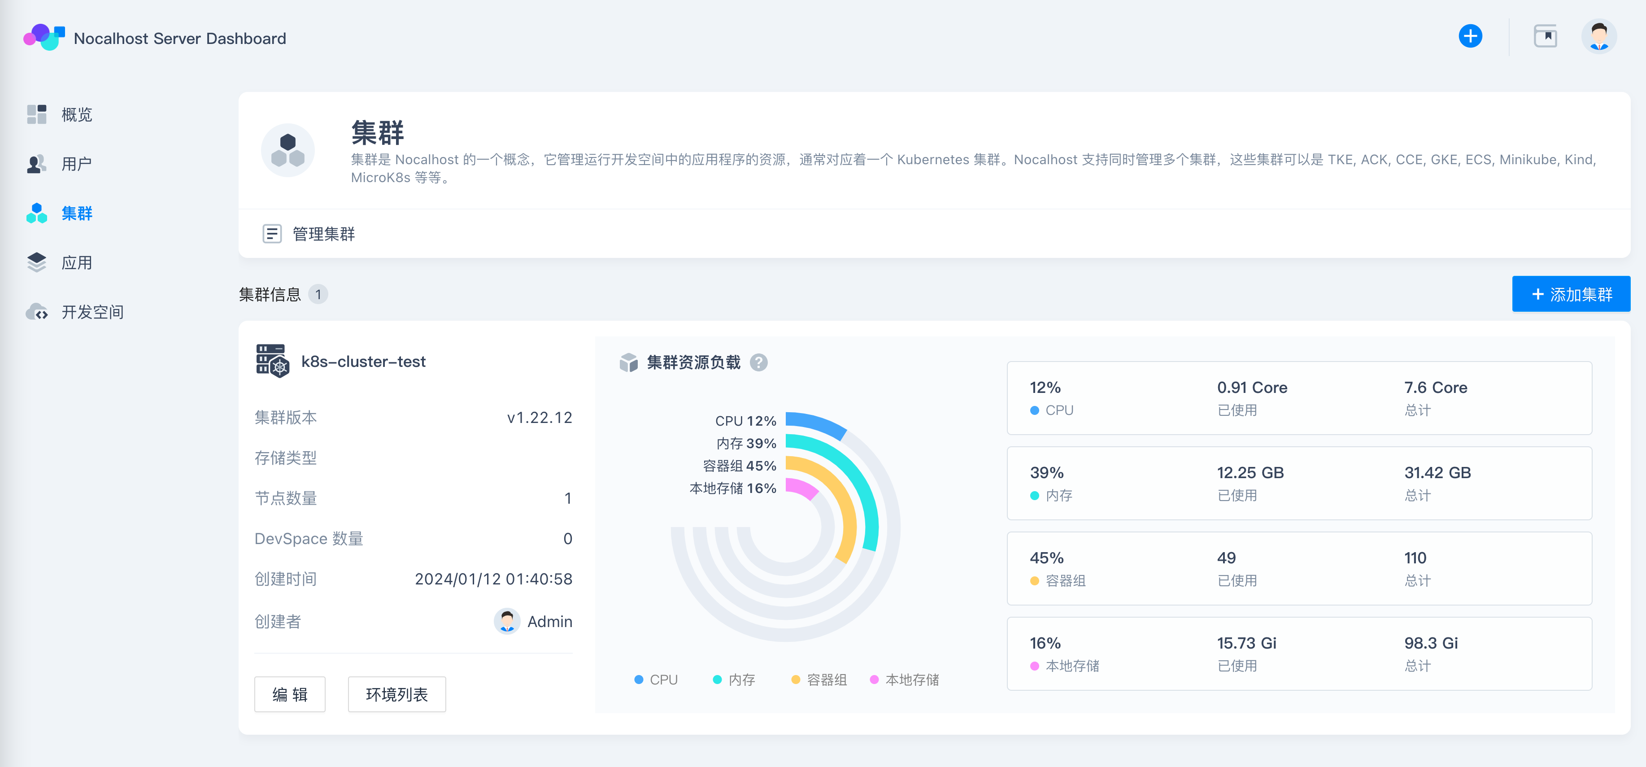1646x767 pixels.
Task: Click the CPU 12% chart label
Action: [746, 421]
